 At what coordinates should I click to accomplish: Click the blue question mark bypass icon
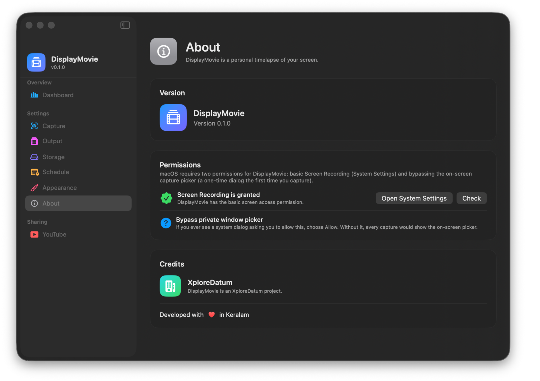coord(166,223)
